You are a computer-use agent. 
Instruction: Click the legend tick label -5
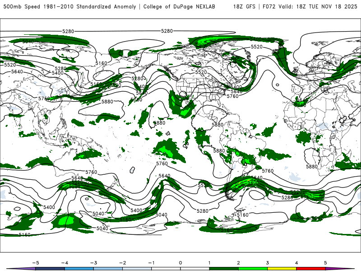coord(36,263)
